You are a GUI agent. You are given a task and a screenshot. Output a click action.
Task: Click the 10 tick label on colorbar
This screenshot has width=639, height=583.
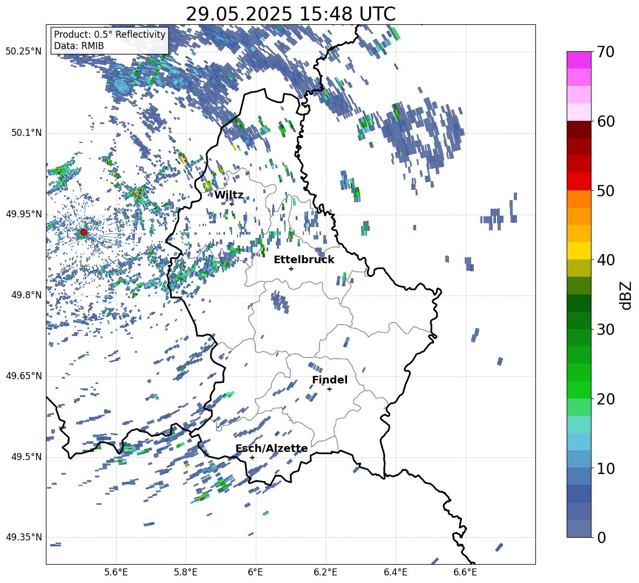(x=606, y=468)
